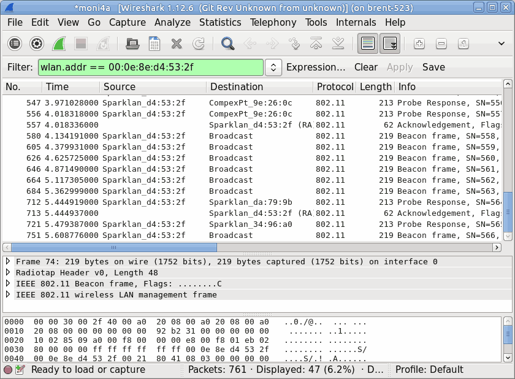Screen dimensions: 515x379
Task: Select packet 751 Beacon frame SN=566
Action: tap(252, 235)
